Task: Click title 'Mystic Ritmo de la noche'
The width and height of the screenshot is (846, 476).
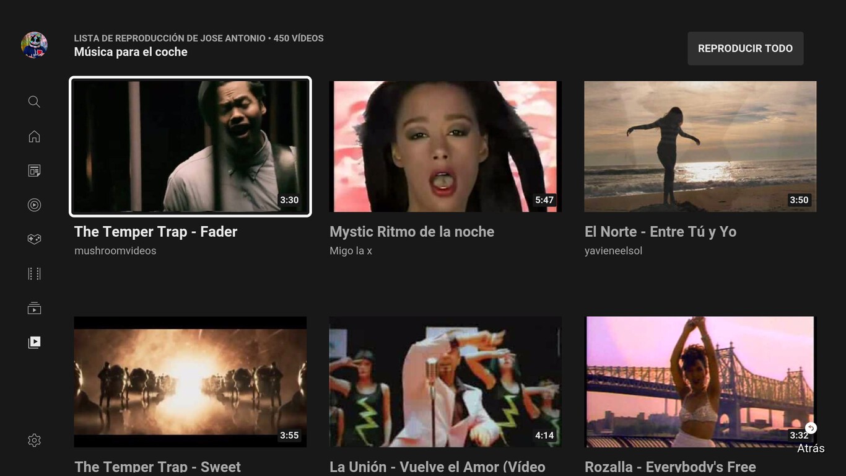Action: click(412, 232)
